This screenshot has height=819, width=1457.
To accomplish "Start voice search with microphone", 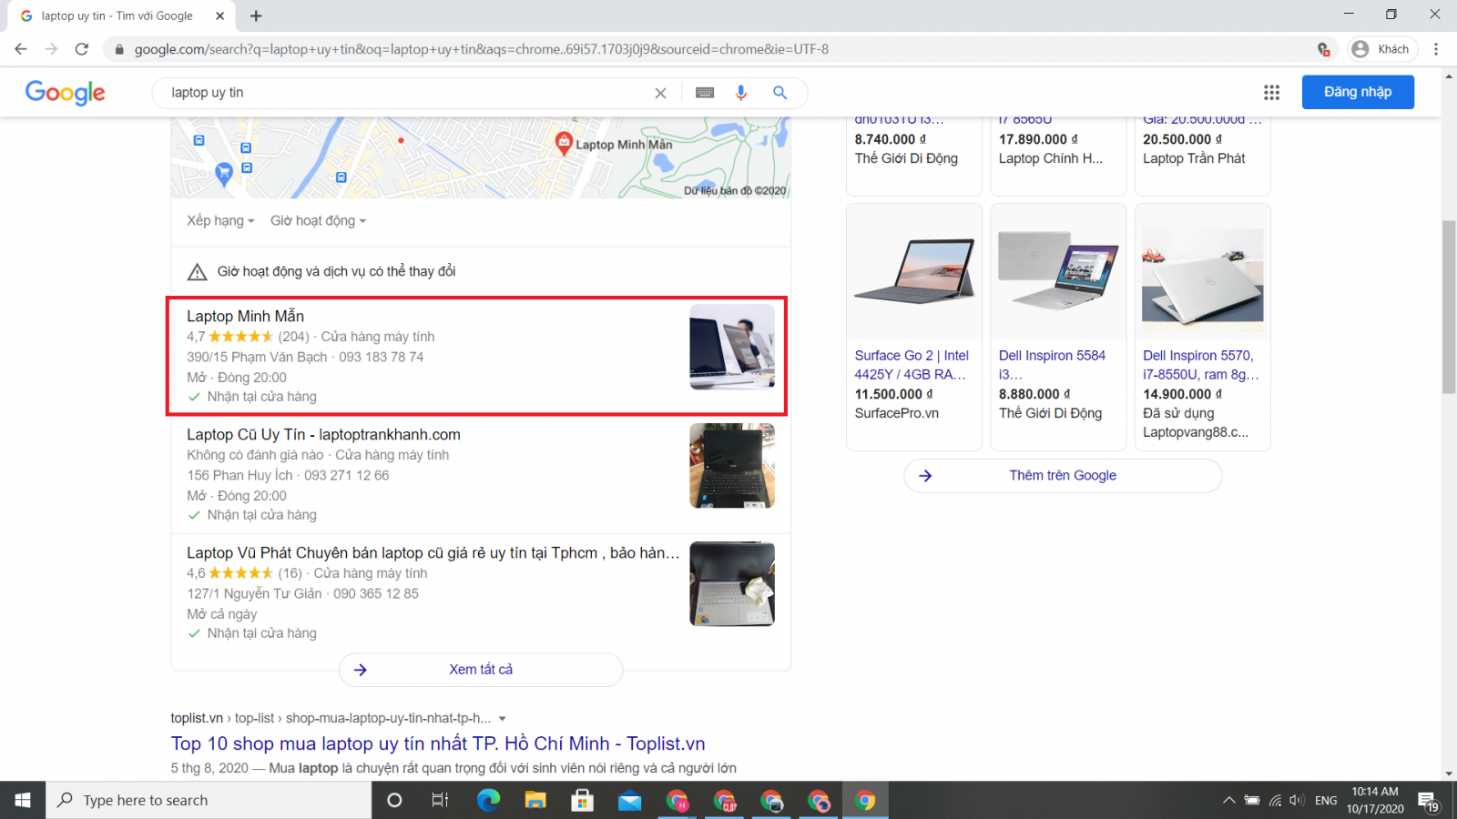I will coord(741,93).
